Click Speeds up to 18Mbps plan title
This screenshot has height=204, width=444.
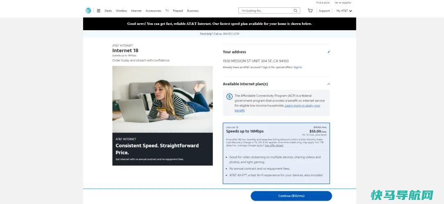245,131
